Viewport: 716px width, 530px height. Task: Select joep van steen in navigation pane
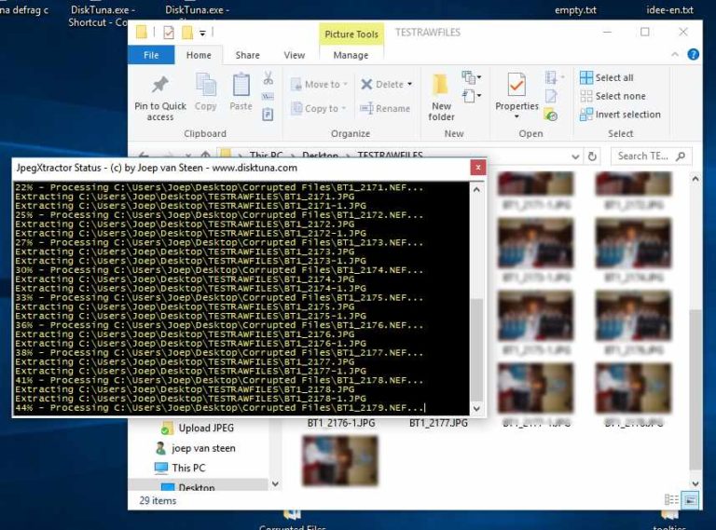coord(196,448)
